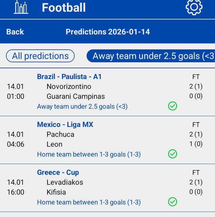Open the Mexico - Liga MX league
The image size is (215, 217).
[x=65, y=125]
